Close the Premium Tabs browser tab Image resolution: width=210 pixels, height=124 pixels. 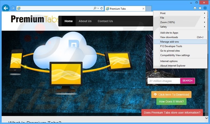(x=143, y=9)
